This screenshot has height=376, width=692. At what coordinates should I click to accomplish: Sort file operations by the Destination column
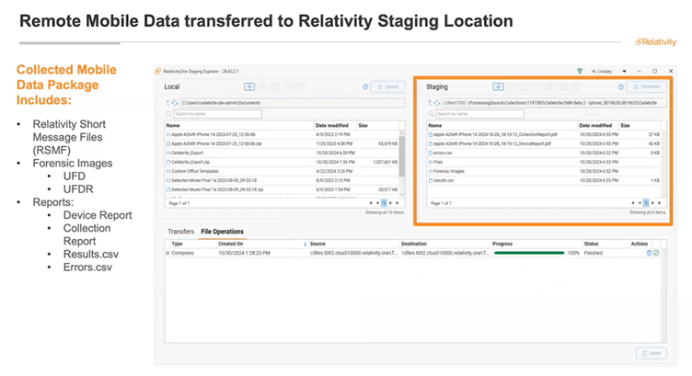(445, 244)
